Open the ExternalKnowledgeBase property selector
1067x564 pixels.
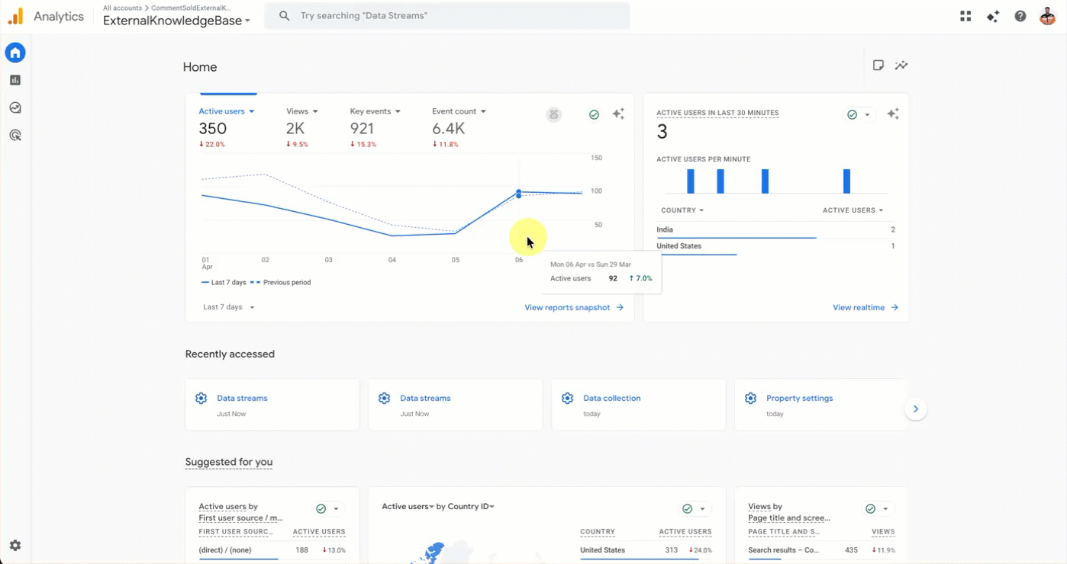pos(176,21)
